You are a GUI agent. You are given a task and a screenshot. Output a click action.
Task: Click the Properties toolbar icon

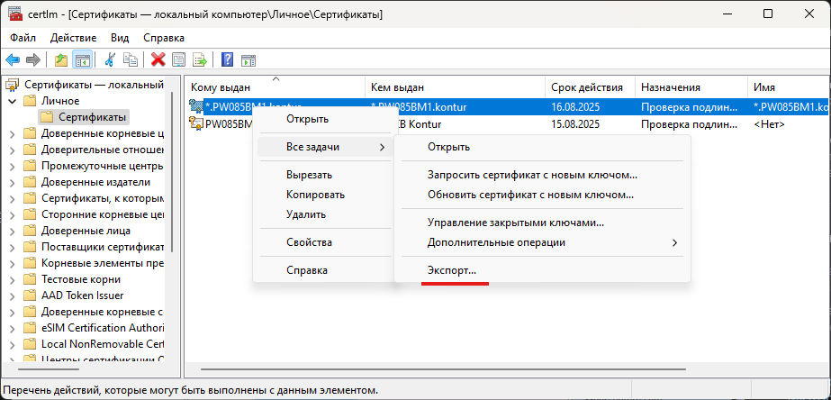[x=178, y=59]
